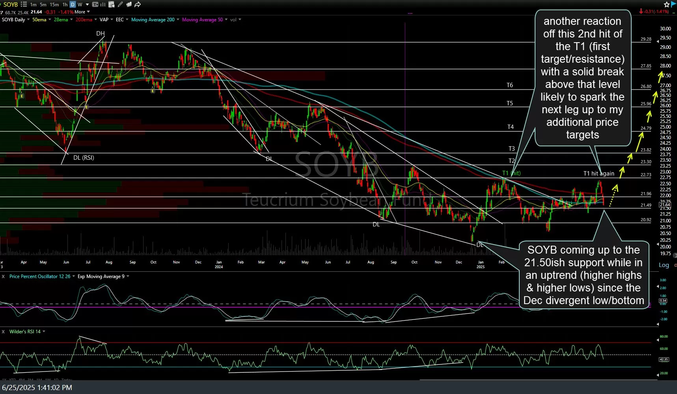Click the star favorite icon
Image resolution: width=677 pixels, height=394 pixels.
(x=667, y=4)
